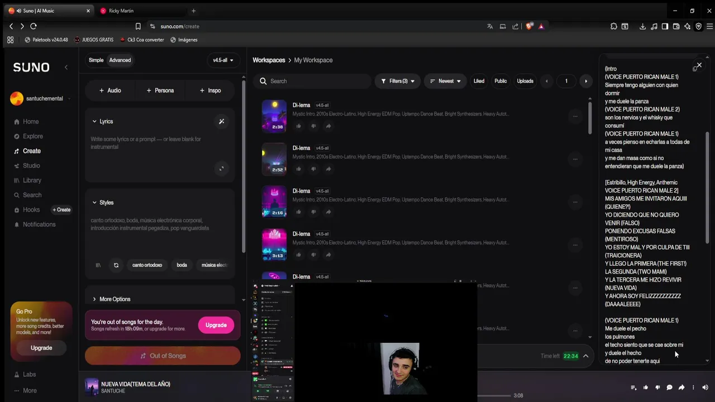Open Notifications in sidebar
This screenshot has width=715, height=402.
point(35,224)
